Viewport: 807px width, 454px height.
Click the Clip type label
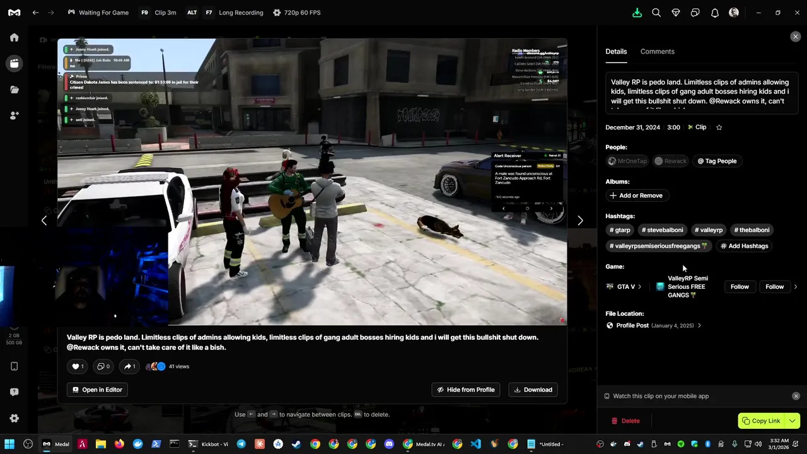pyautogui.click(x=697, y=127)
